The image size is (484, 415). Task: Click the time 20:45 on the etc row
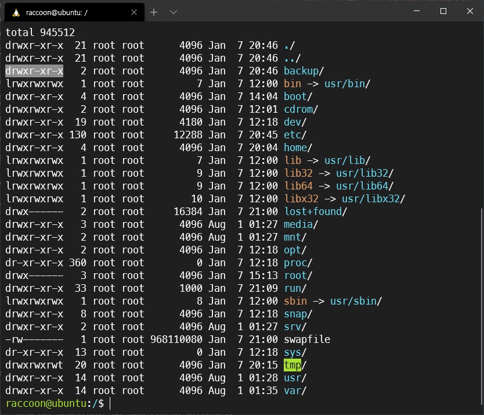pyautogui.click(x=263, y=135)
